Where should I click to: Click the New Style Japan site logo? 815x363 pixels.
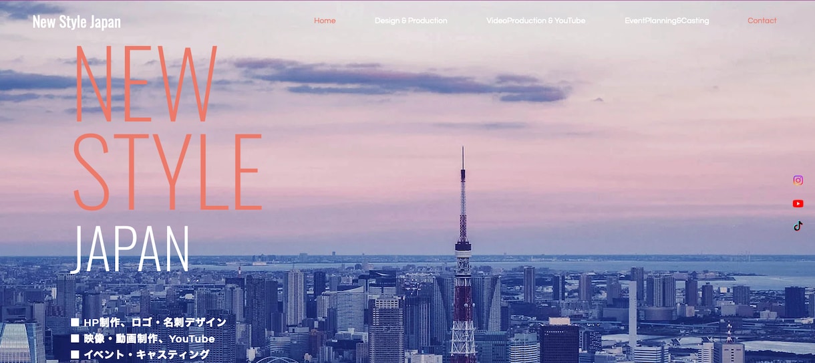click(x=76, y=21)
